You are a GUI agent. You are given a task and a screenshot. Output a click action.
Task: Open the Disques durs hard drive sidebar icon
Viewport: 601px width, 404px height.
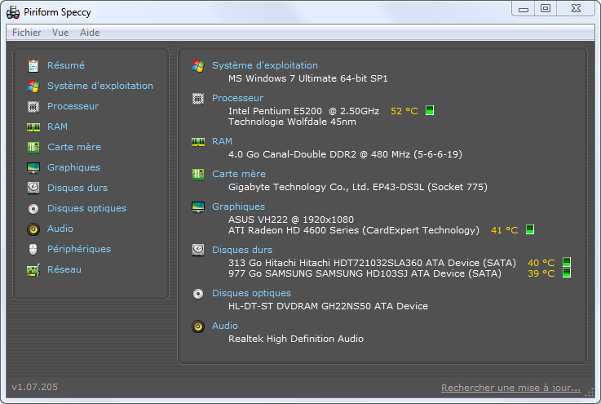[x=33, y=188]
